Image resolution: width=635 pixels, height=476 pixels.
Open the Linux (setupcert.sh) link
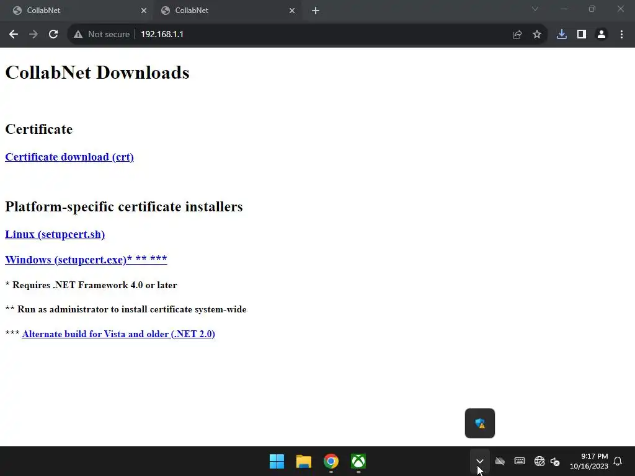coord(55,234)
